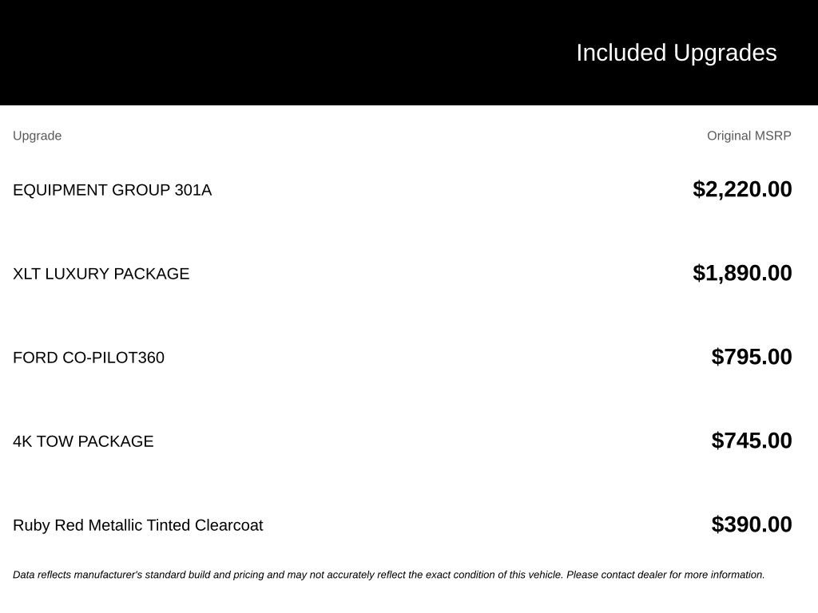Viewport: 818px width, 613px height.
Task: Select the FORD CO-PILOT360 upgrade label
Action: pos(89,358)
